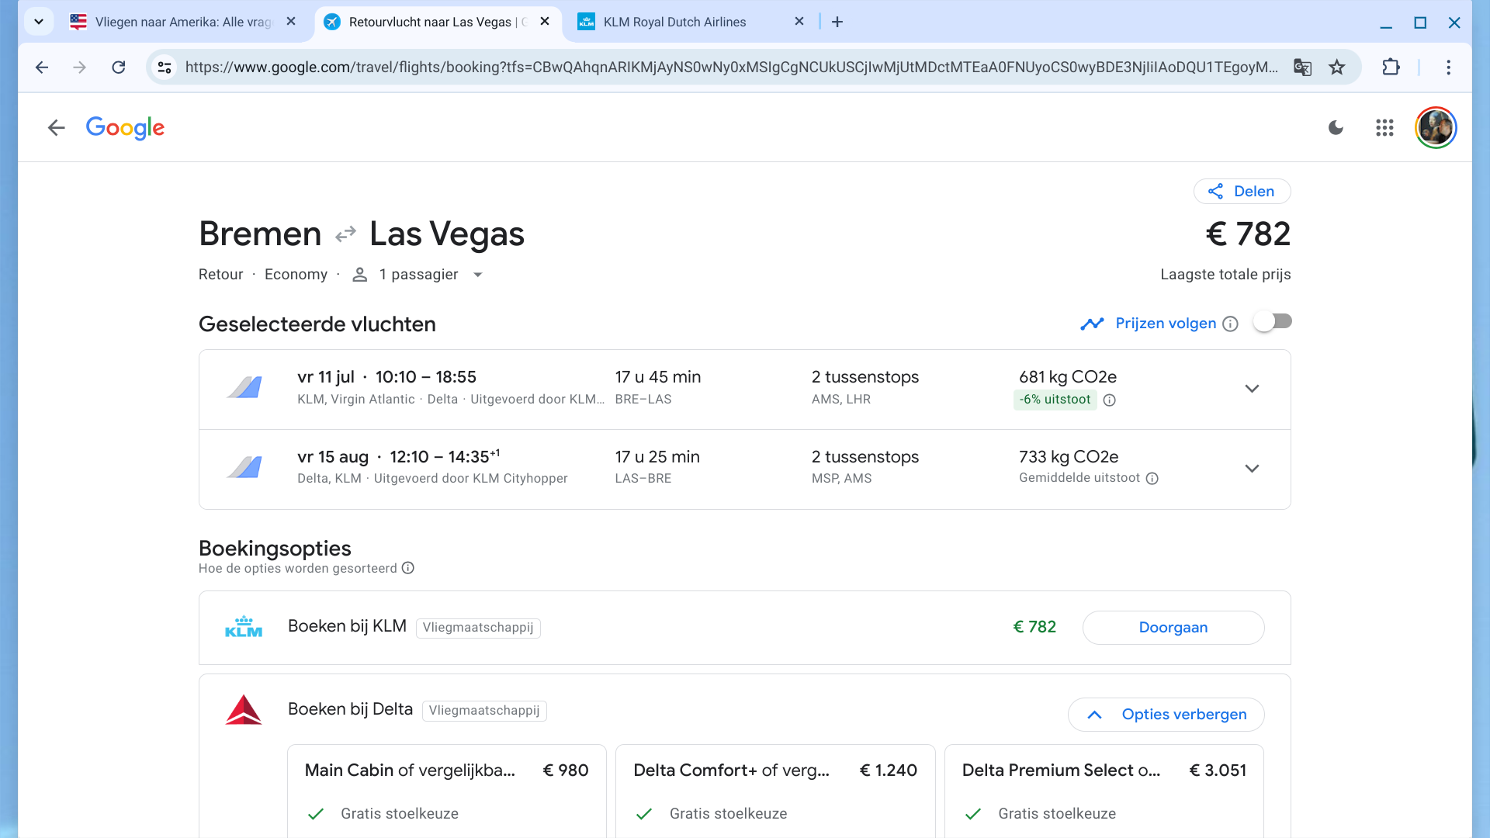Image resolution: width=1490 pixels, height=838 pixels.
Task: Click the translate page icon
Action: pos(1302,68)
